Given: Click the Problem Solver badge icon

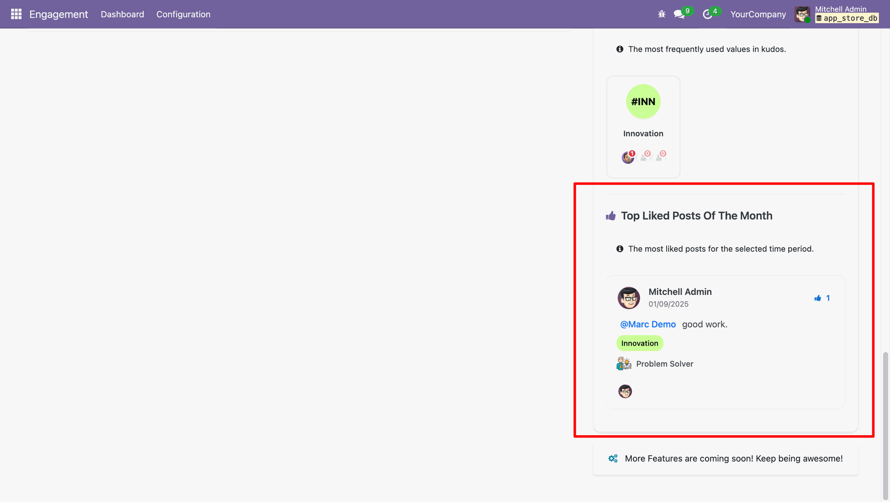Looking at the screenshot, I should coord(624,364).
